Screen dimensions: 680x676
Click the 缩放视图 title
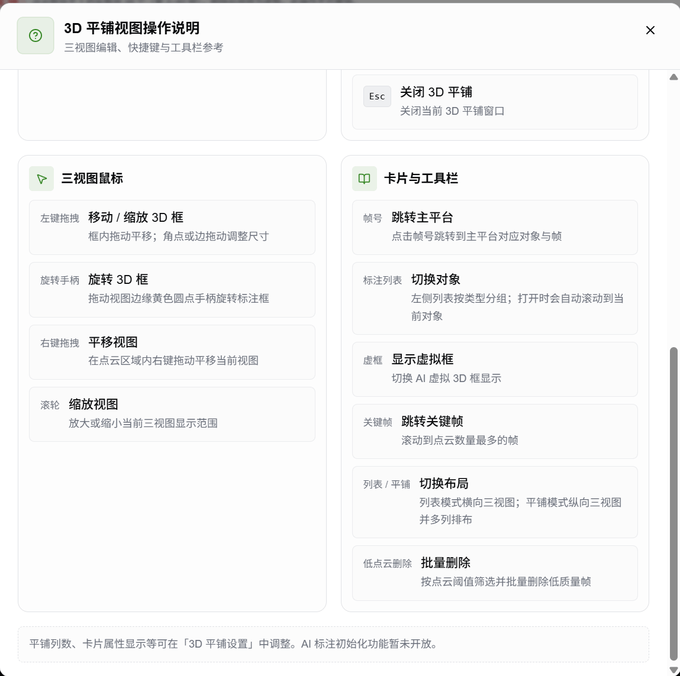tap(94, 405)
